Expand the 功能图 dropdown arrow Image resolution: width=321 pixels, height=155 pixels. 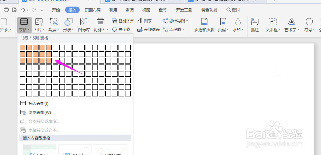coord(107,30)
